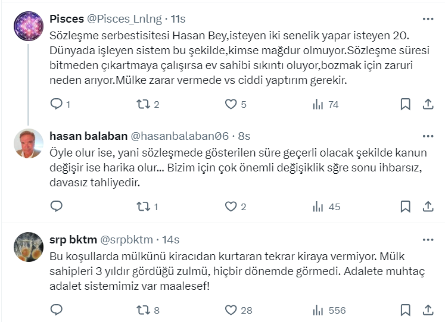The height and width of the screenshot is (322, 445).
Task: Open more options on srp bktm's tweet
Action: click(428, 239)
